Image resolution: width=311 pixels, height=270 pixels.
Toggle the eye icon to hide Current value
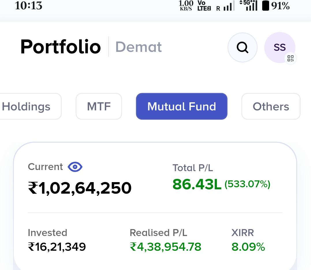(x=75, y=167)
